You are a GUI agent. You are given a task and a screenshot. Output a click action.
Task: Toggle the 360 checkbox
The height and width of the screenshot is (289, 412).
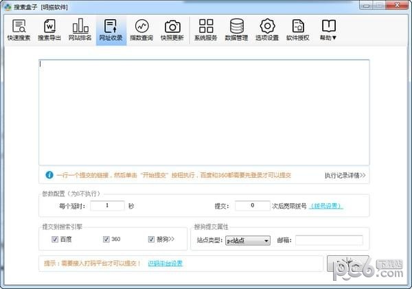pyautogui.click(x=106, y=239)
